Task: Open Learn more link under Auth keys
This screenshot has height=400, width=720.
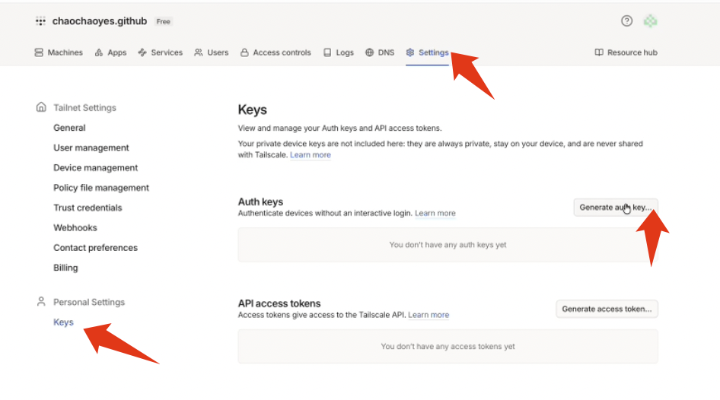Action: 435,214
